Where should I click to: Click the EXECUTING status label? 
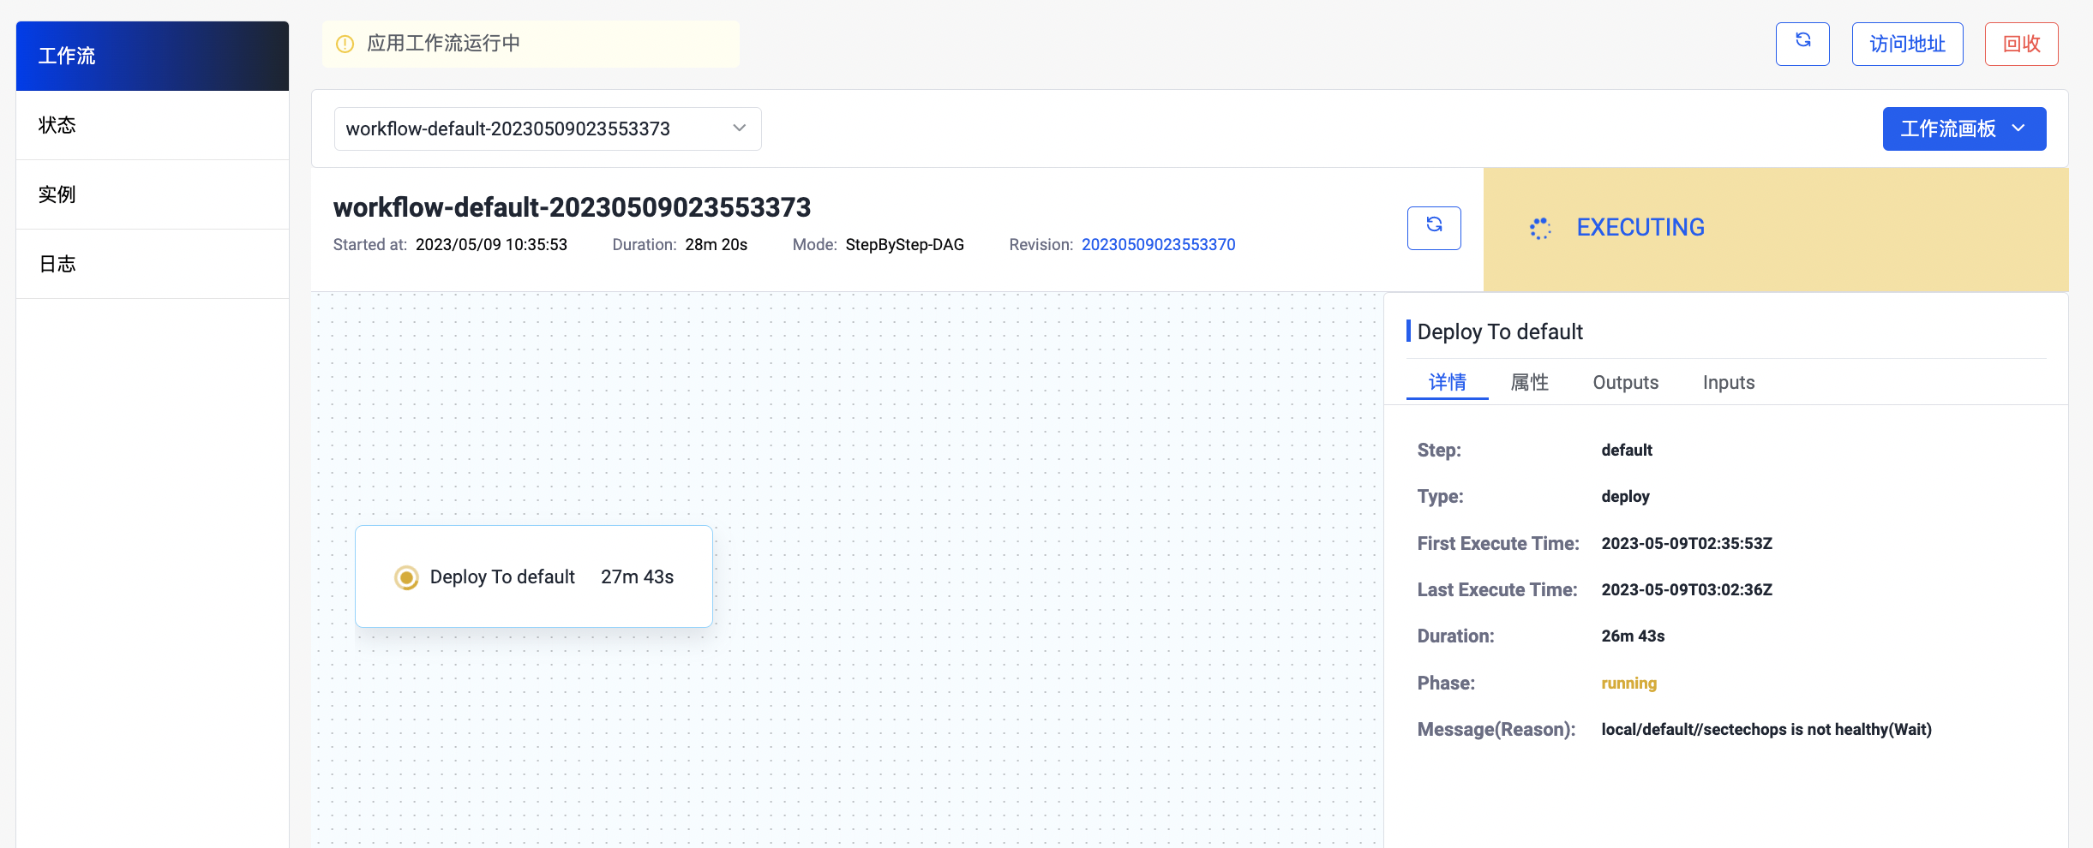pyautogui.click(x=1640, y=228)
